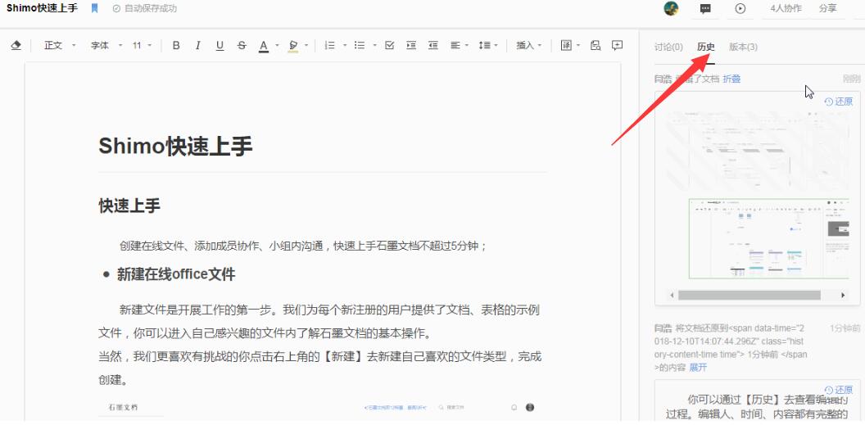Open 4人协作 collaborators button

(786, 8)
